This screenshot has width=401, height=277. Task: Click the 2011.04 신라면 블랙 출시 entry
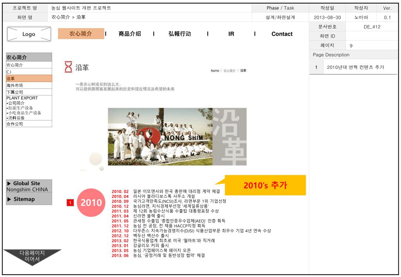[138, 216]
